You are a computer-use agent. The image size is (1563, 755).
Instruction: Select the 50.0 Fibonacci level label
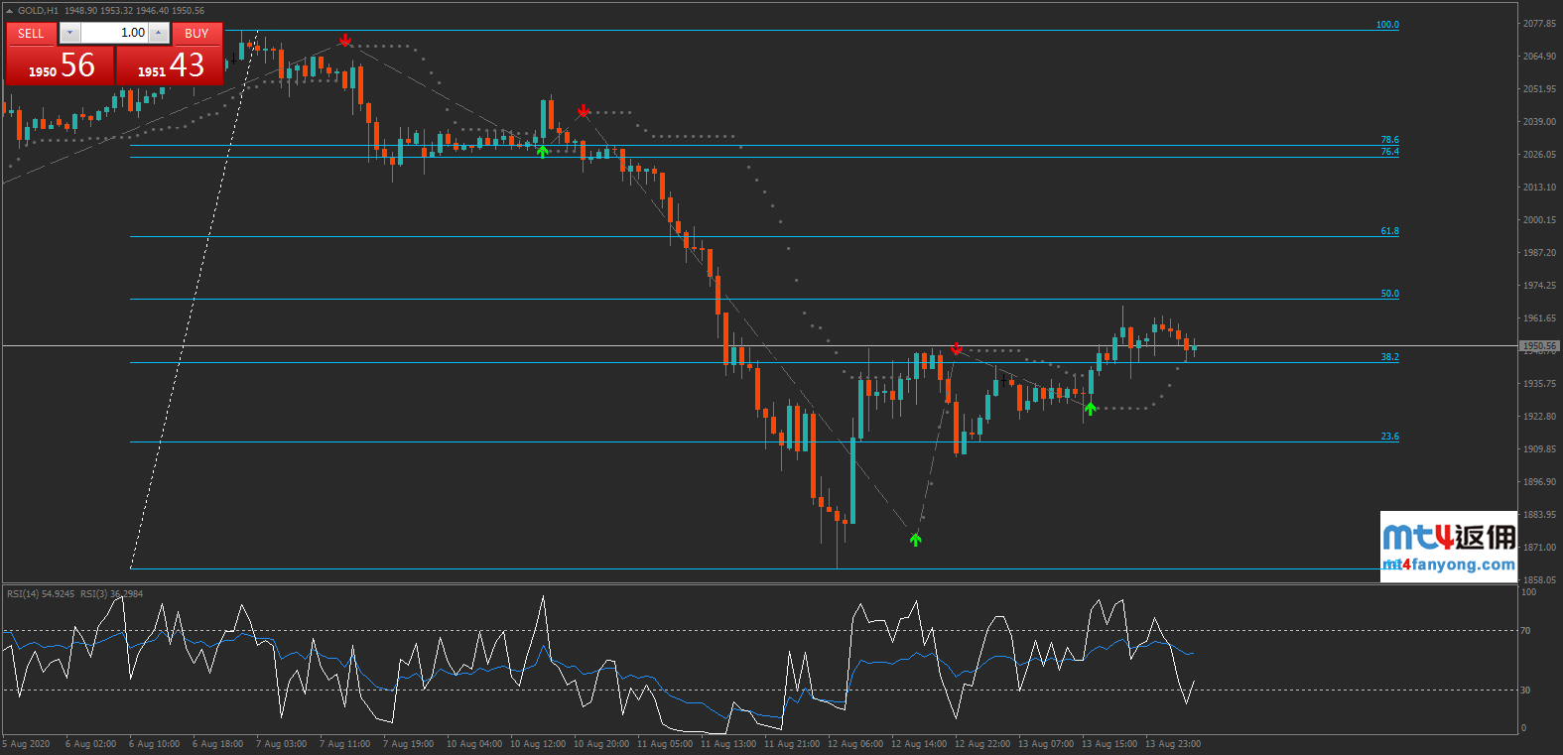[1389, 294]
